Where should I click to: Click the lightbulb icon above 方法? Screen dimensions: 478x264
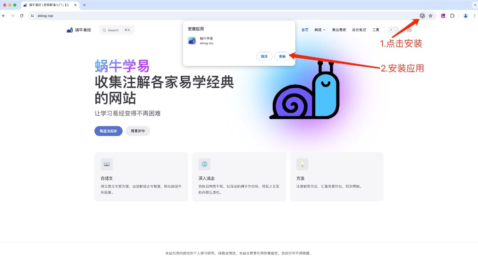point(302,164)
